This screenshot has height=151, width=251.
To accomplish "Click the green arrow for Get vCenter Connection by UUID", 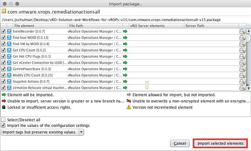I will [125, 63].
